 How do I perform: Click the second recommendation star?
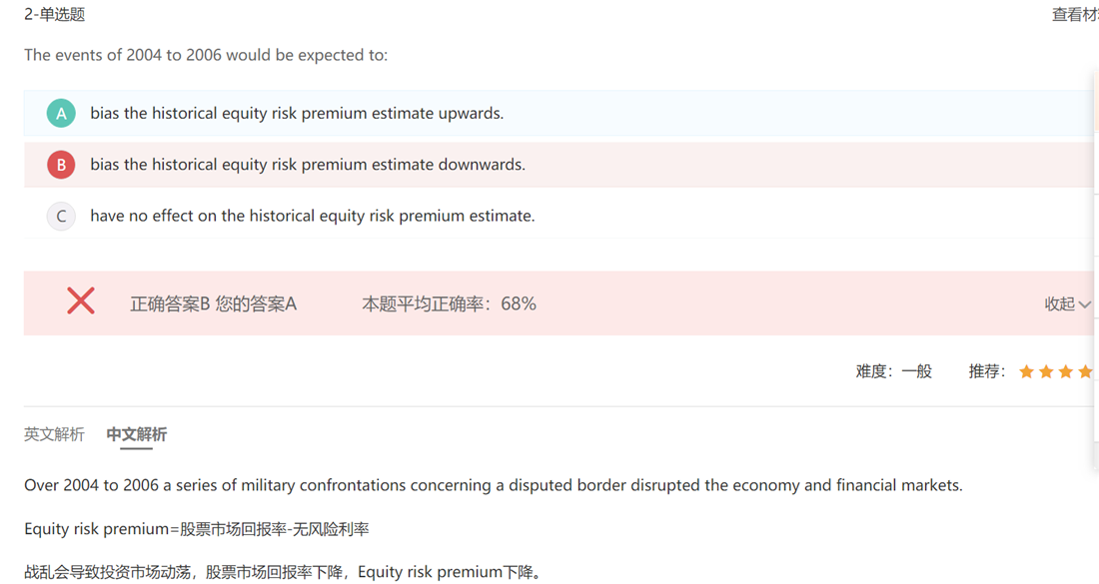click(x=1046, y=372)
